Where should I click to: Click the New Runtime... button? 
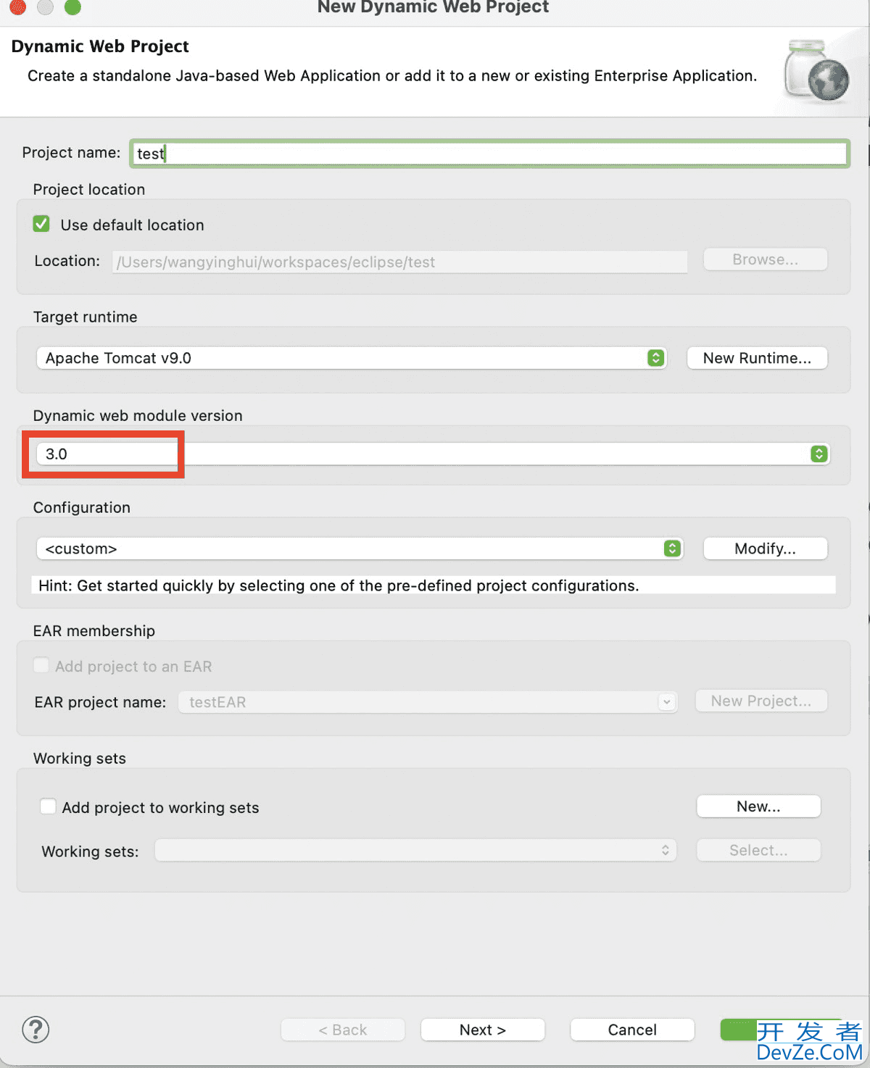(757, 358)
